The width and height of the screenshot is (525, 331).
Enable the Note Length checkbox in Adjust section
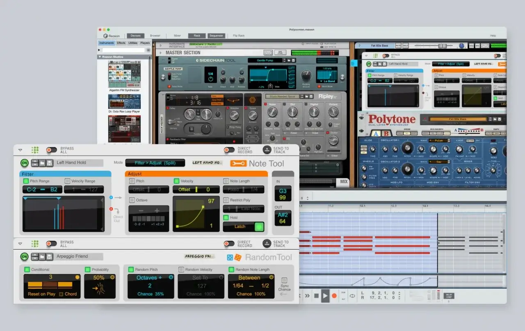[226, 181]
